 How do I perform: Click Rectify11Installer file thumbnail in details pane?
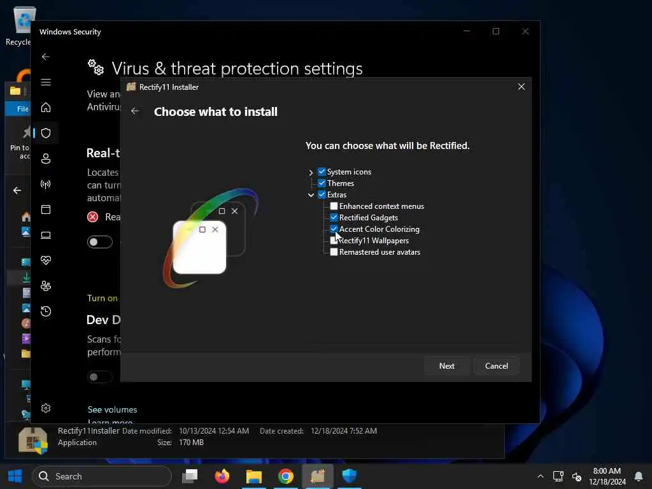tap(33, 440)
